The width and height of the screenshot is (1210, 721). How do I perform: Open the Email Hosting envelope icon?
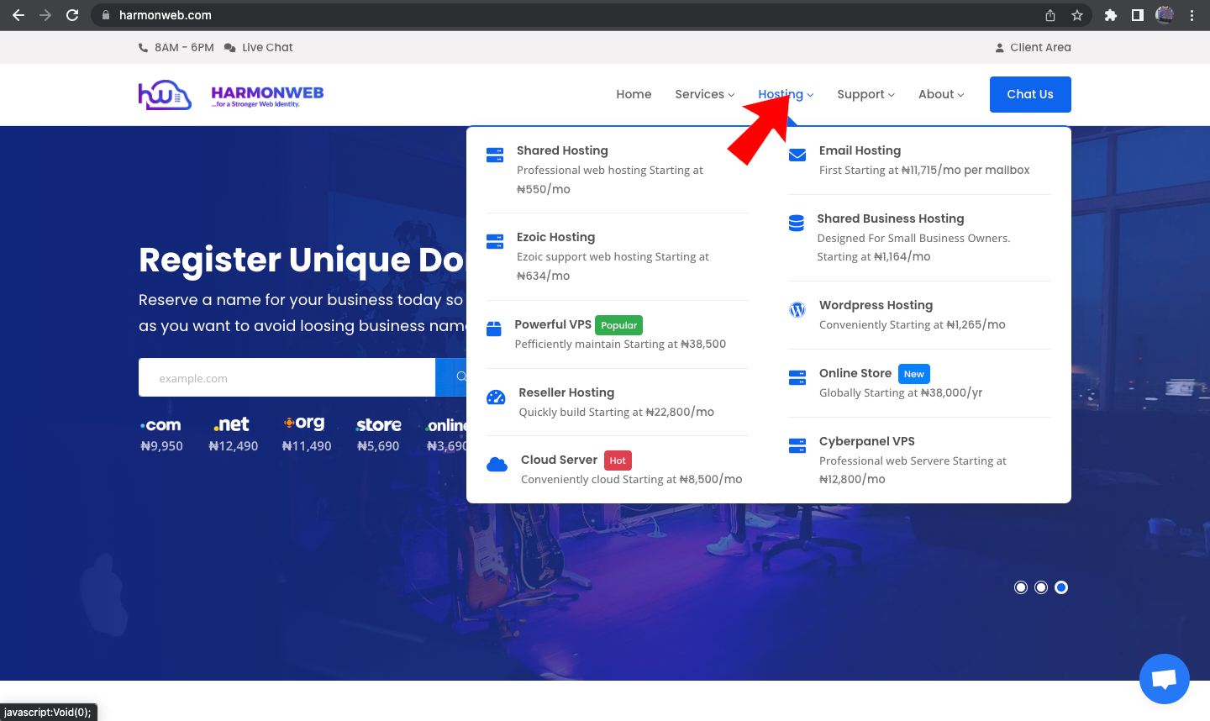pyautogui.click(x=797, y=155)
